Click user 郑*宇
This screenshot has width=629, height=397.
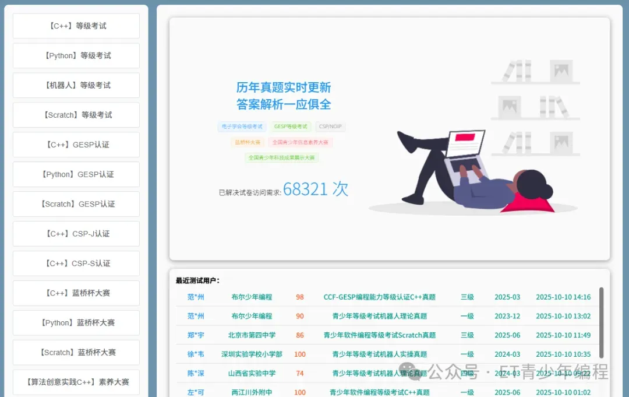tap(196, 335)
